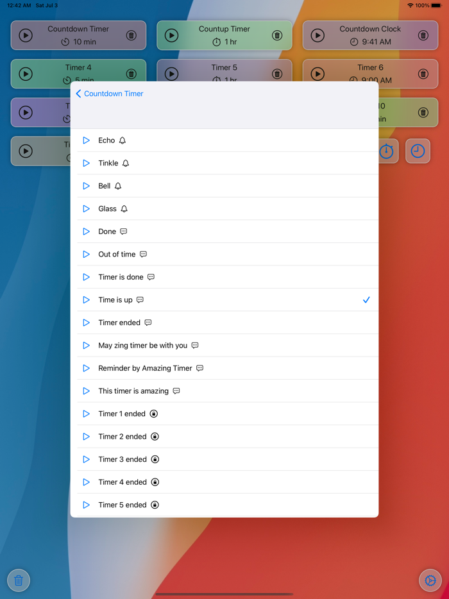Preview the Timer 1 ended alert
Image resolution: width=449 pixels, height=599 pixels.
pyautogui.click(x=87, y=414)
